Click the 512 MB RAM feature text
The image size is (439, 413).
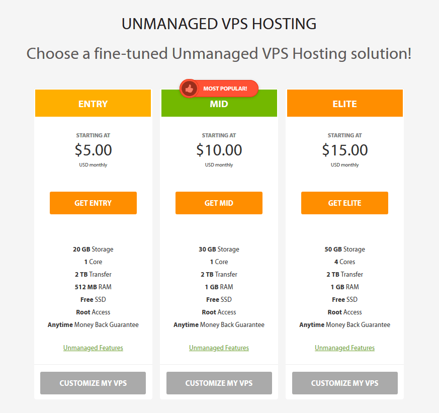(x=93, y=287)
